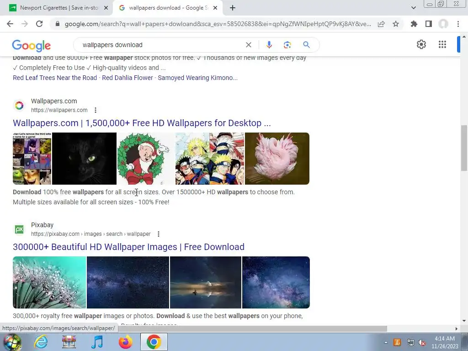
Task: Click the muted volume tray icon
Action: [x=422, y=343]
